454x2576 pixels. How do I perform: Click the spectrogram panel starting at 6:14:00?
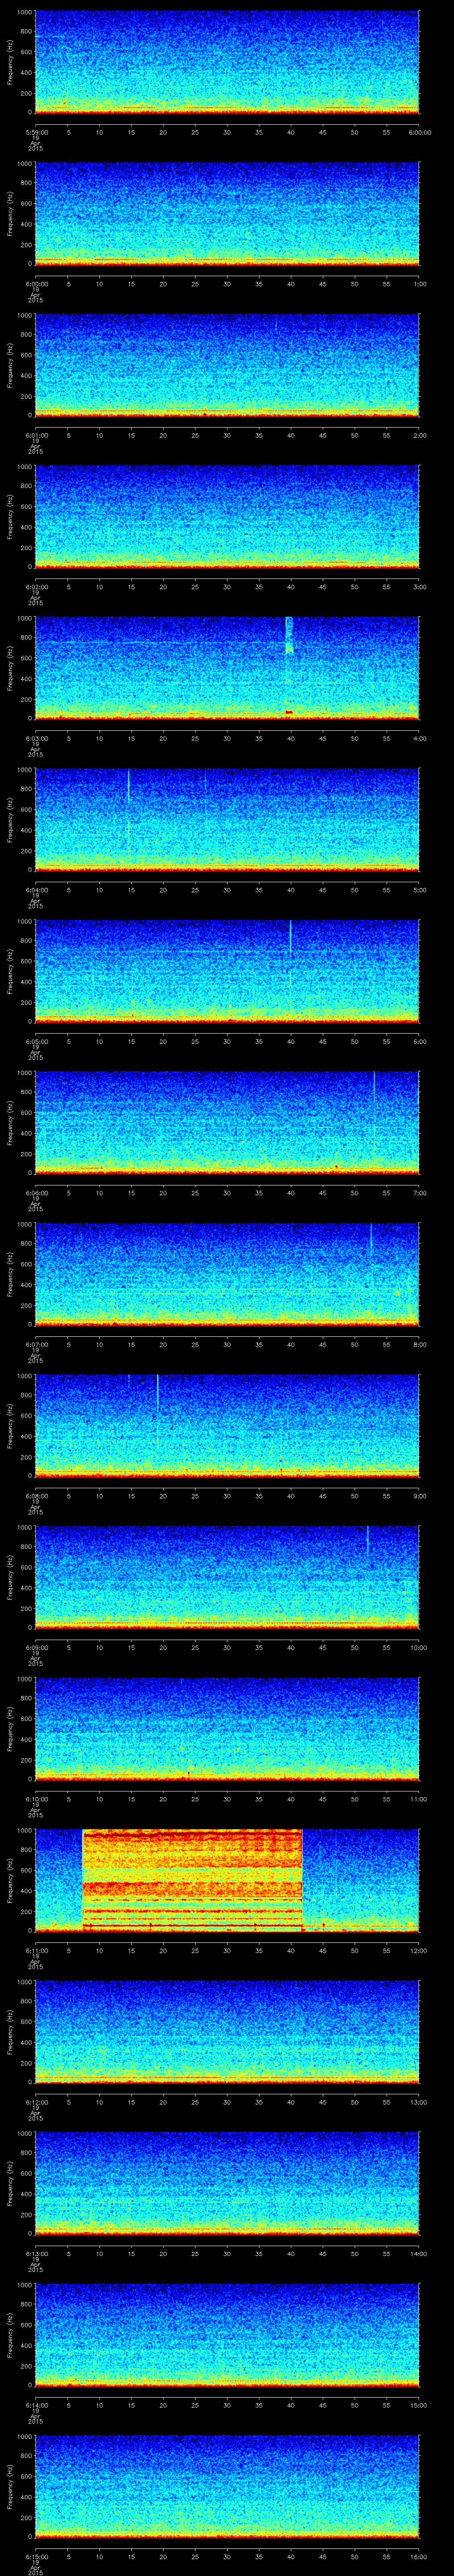(x=227, y=2335)
